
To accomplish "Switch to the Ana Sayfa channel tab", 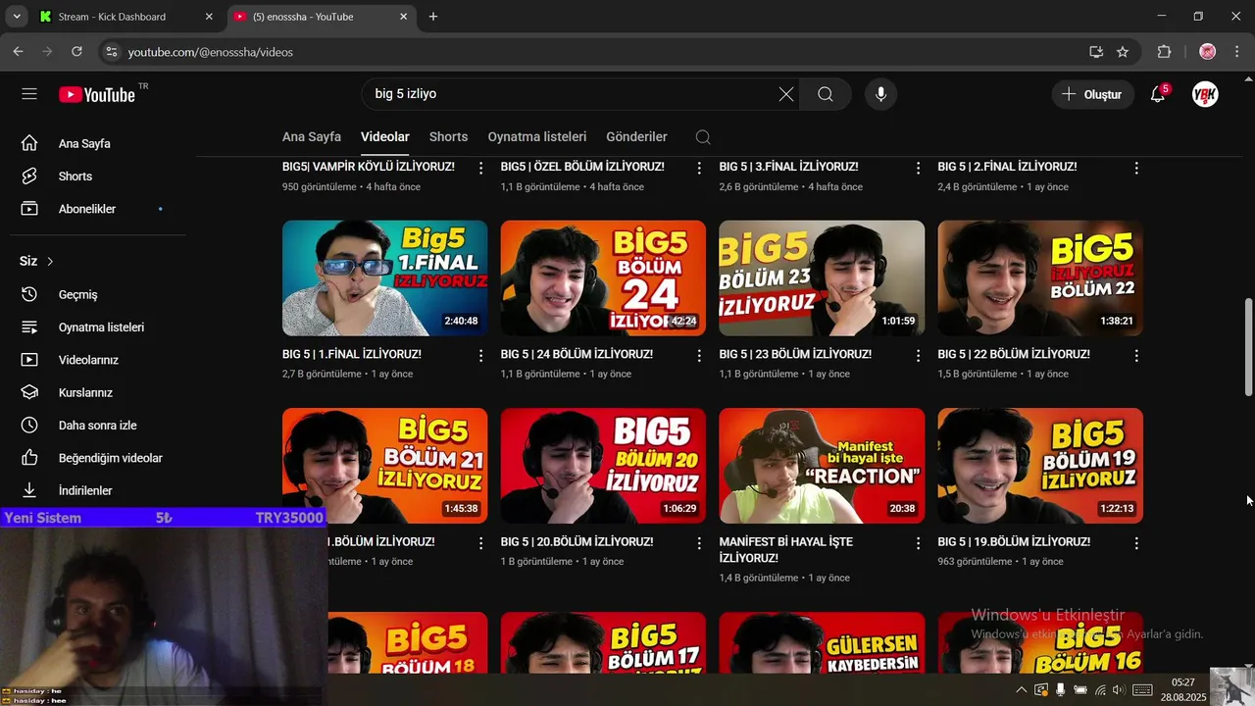I will pyautogui.click(x=312, y=137).
